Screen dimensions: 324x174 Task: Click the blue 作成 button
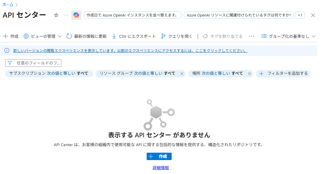coord(159,156)
